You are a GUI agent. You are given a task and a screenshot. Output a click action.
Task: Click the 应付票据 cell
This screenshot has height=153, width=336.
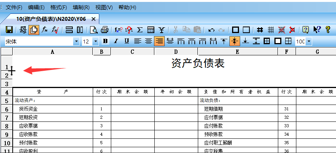pyautogui.click(x=214, y=118)
